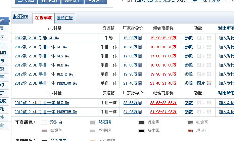Select 钛银色 color swatch
Screen dimensions: 234x141
(44, 131)
